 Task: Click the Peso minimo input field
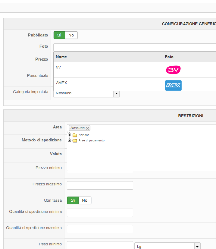pos(100,245)
